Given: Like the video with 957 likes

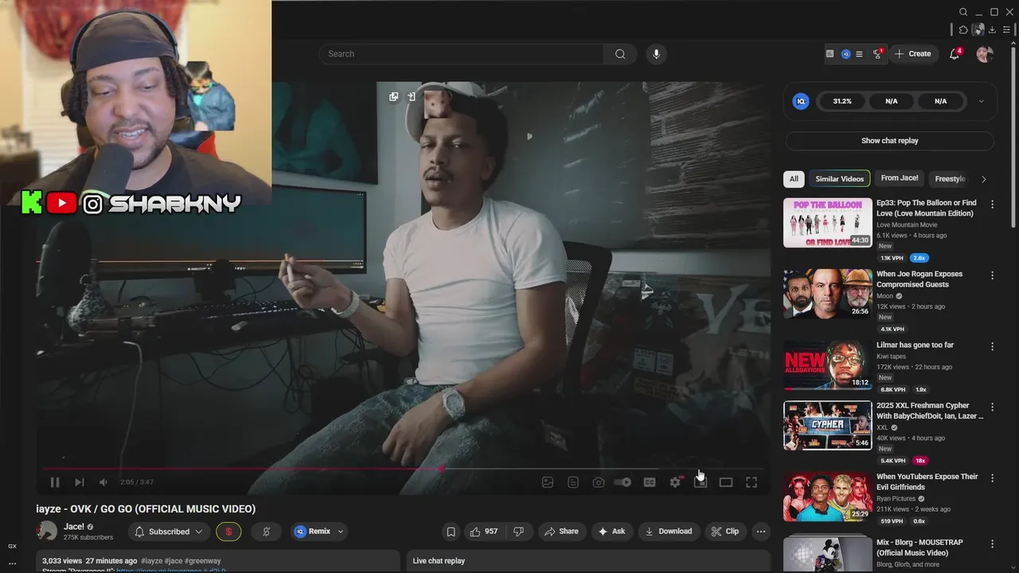Looking at the screenshot, I should [484, 532].
